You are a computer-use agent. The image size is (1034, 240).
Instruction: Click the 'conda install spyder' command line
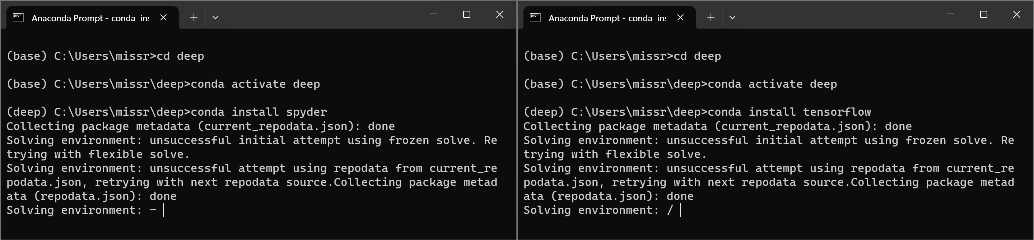167,112
